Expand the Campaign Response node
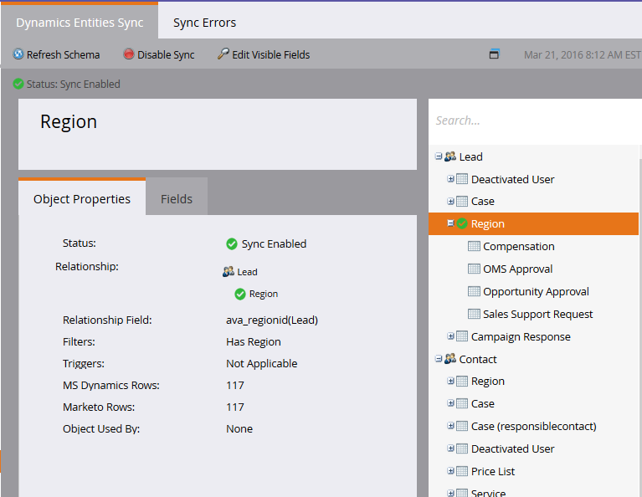The height and width of the screenshot is (497, 642). click(x=450, y=336)
